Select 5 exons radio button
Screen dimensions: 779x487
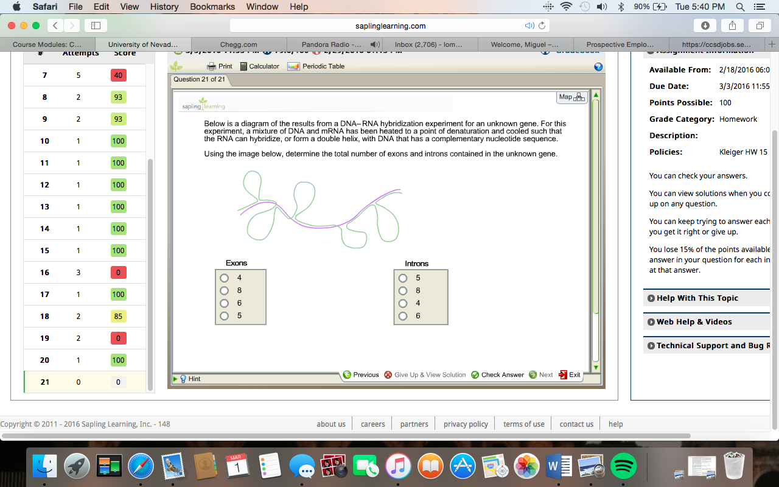tap(224, 316)
